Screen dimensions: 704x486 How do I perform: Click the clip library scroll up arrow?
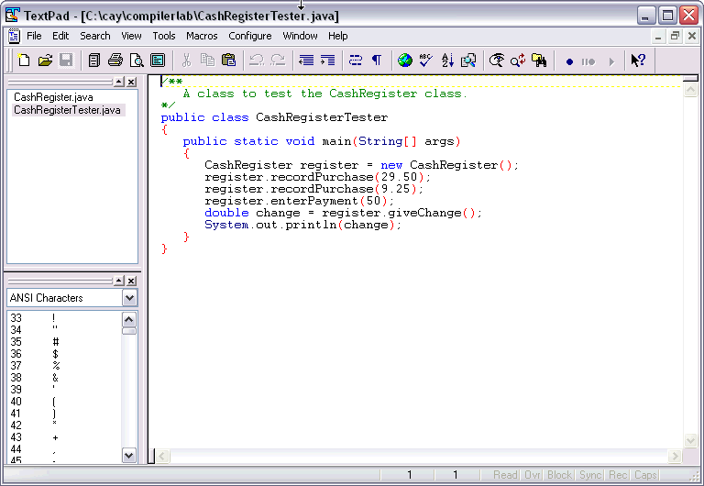(129, 319)
